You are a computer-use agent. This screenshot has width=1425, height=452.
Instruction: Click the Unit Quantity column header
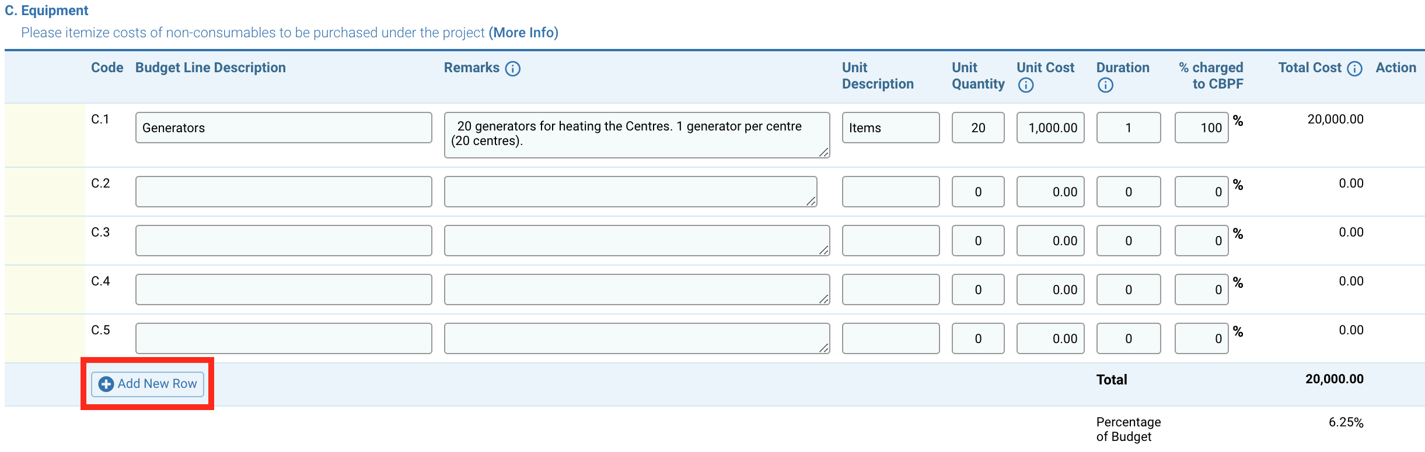pos(979,76)
